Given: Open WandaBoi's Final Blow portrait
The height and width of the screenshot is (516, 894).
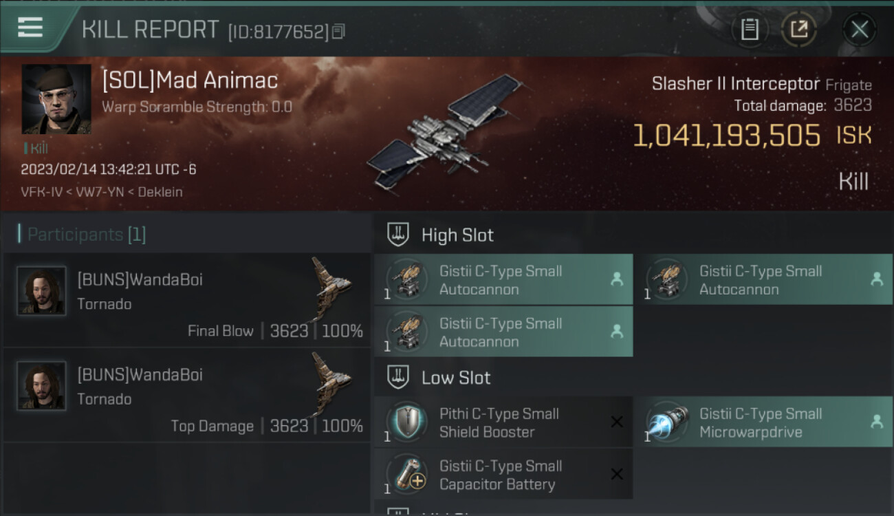Looking at the screenshot, I should pos(41,291).
